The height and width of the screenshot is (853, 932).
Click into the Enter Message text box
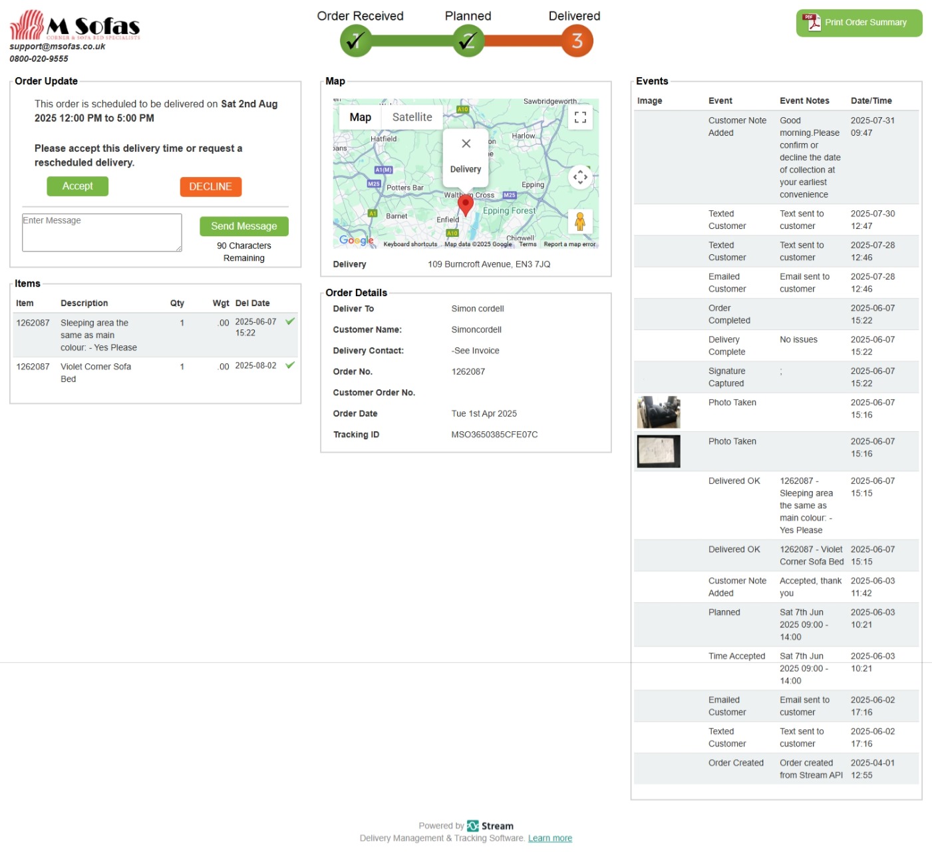[x=102, y=232]
